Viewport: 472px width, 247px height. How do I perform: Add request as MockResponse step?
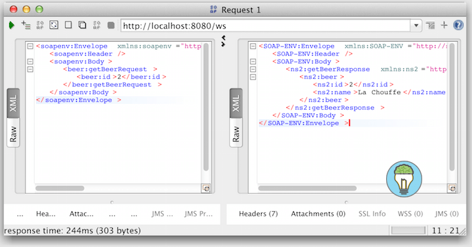point(40,25)
